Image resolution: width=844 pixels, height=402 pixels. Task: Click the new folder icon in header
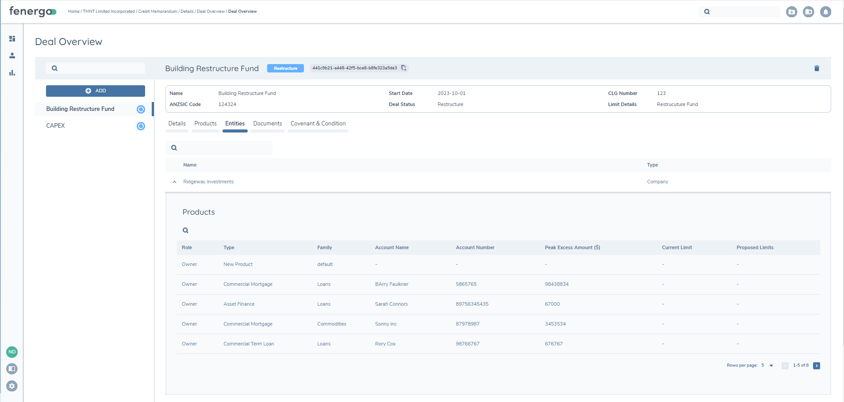coord(791,12)
